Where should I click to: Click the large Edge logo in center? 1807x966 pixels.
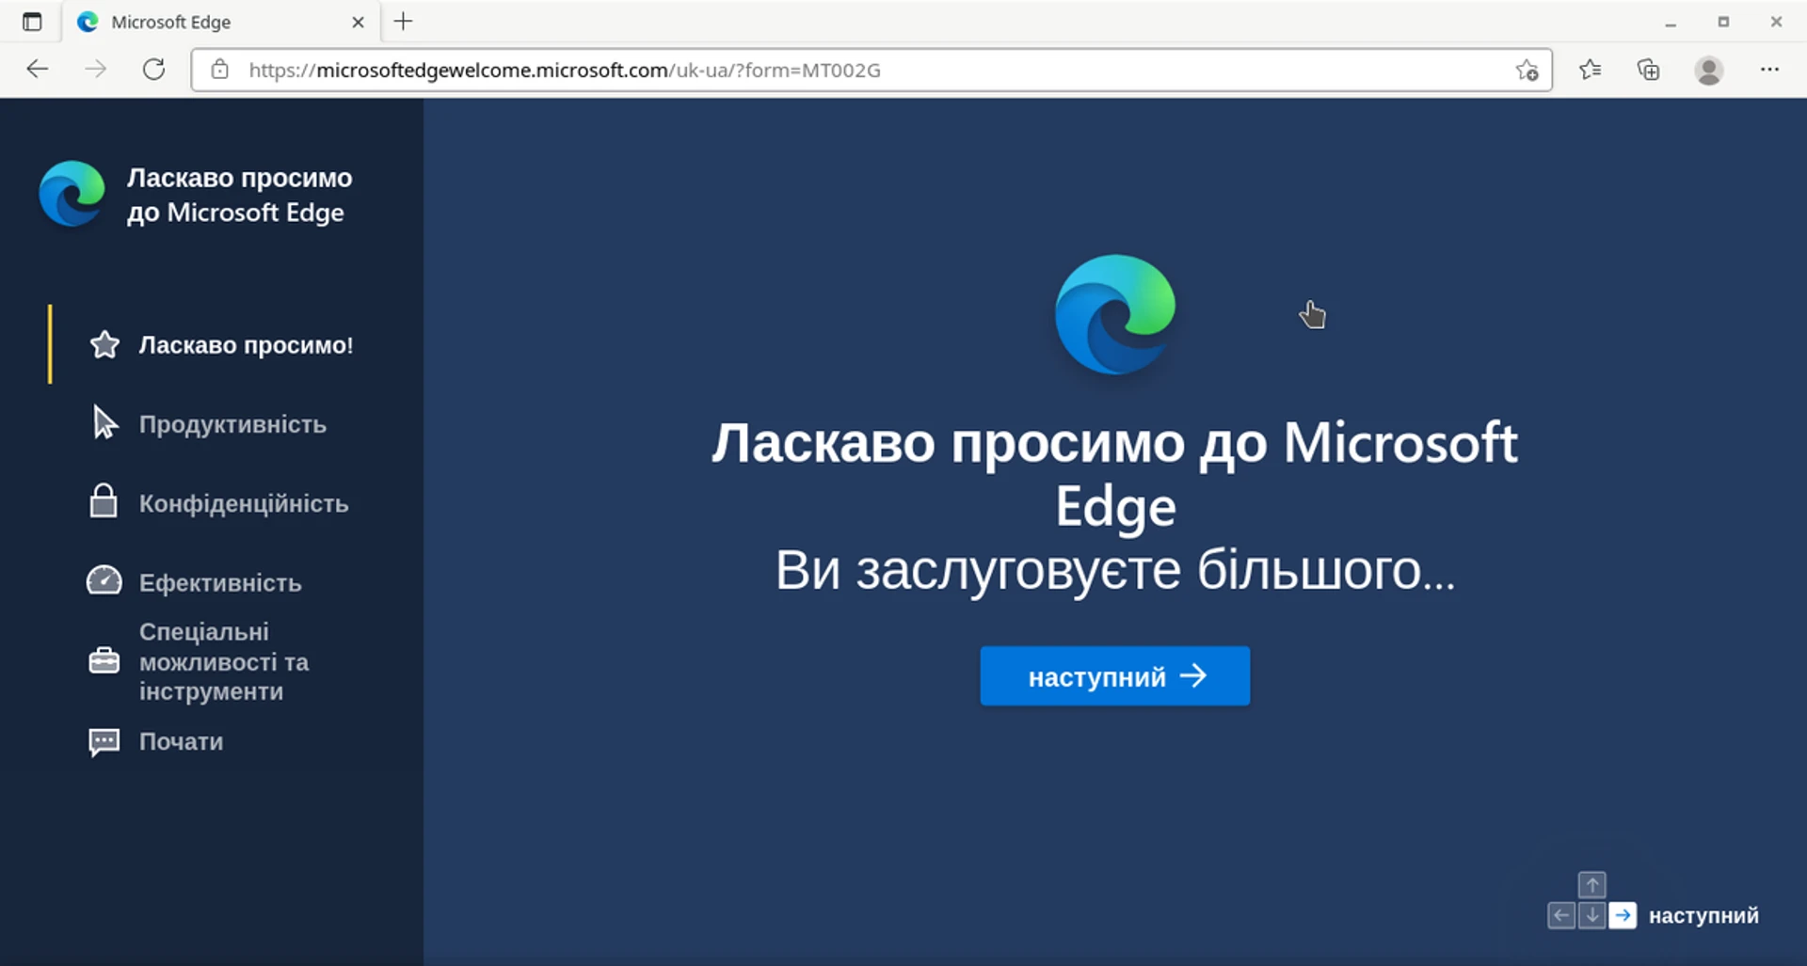pyautogui.click(x=1115, y=314)
